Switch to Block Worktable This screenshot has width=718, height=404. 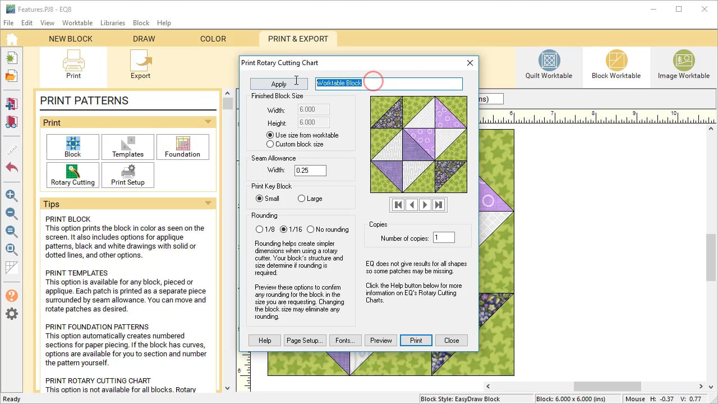click(616, 65)
